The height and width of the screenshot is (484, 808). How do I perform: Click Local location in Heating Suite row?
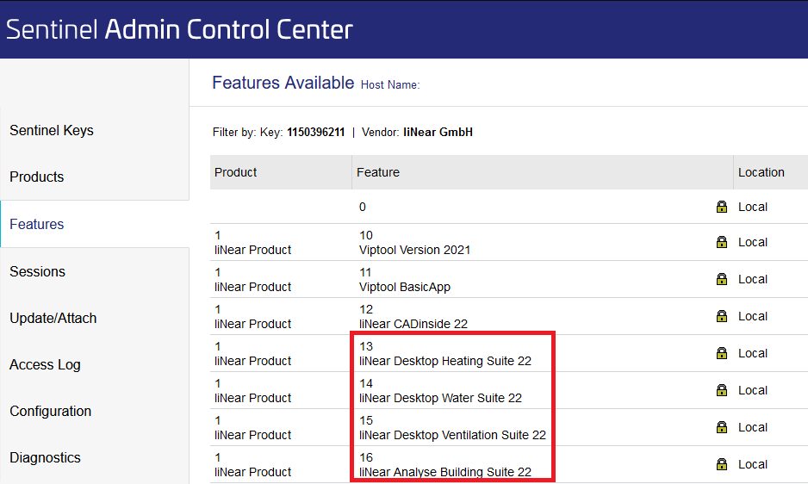(753, 354)
